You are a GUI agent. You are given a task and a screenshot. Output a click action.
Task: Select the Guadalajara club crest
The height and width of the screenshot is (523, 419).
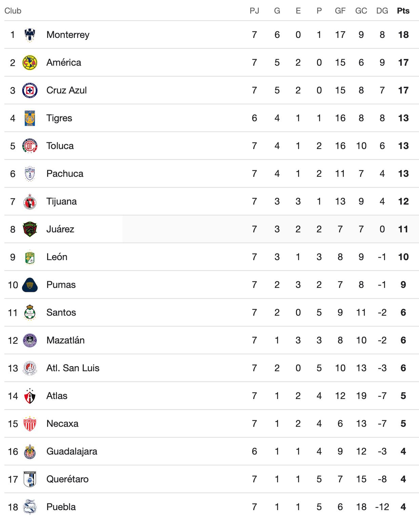tap(29, 452)
